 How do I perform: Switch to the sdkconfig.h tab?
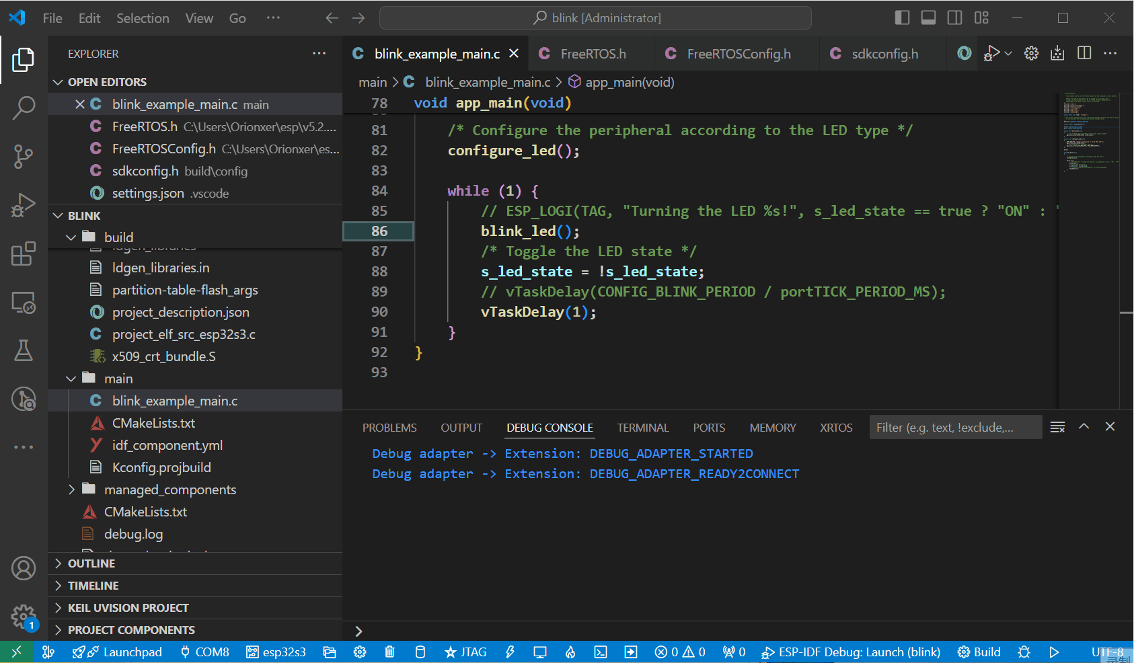coord(883,54)
